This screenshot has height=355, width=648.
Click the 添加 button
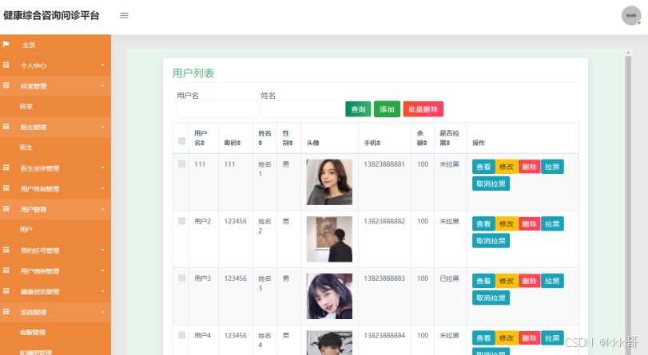[387, 109]
